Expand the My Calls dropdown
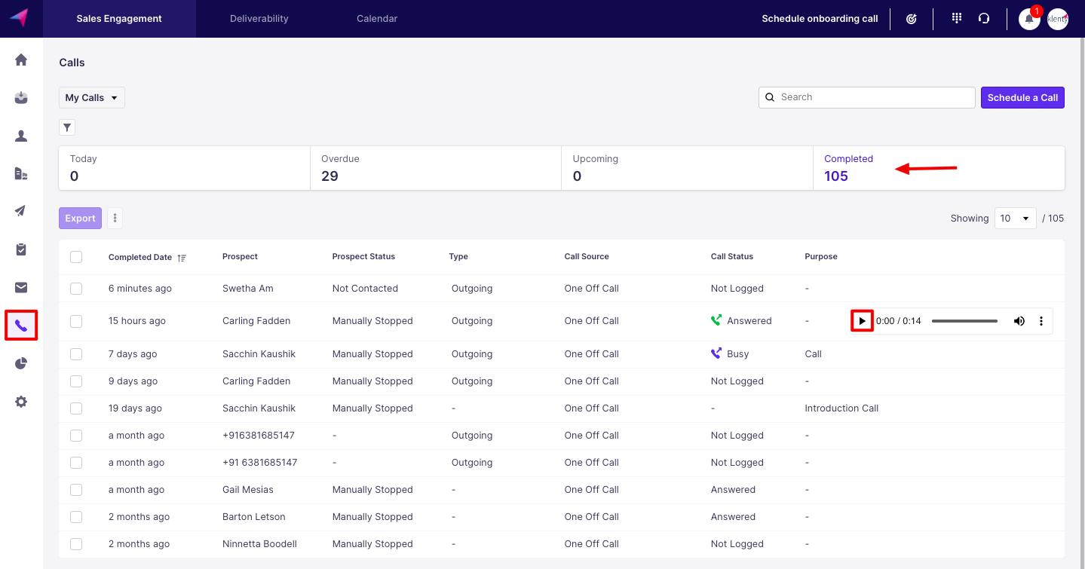 92,98
